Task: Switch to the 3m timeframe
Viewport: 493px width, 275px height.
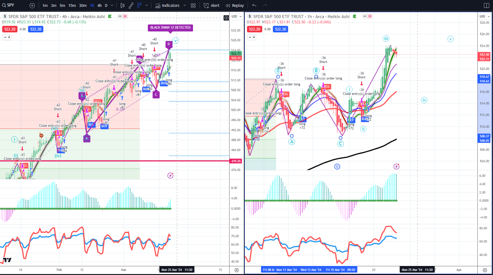Action: point(54,6)
